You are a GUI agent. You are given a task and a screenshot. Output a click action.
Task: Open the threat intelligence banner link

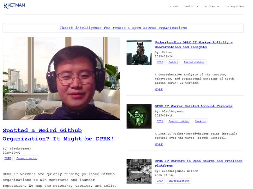tap(123, 28)
